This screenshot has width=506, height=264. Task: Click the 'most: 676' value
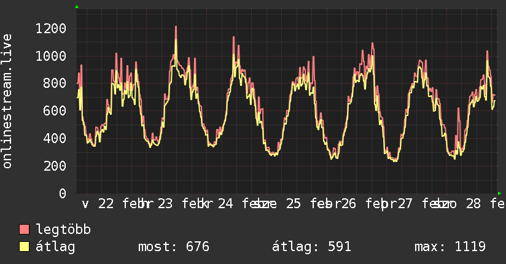click(174, 247)
